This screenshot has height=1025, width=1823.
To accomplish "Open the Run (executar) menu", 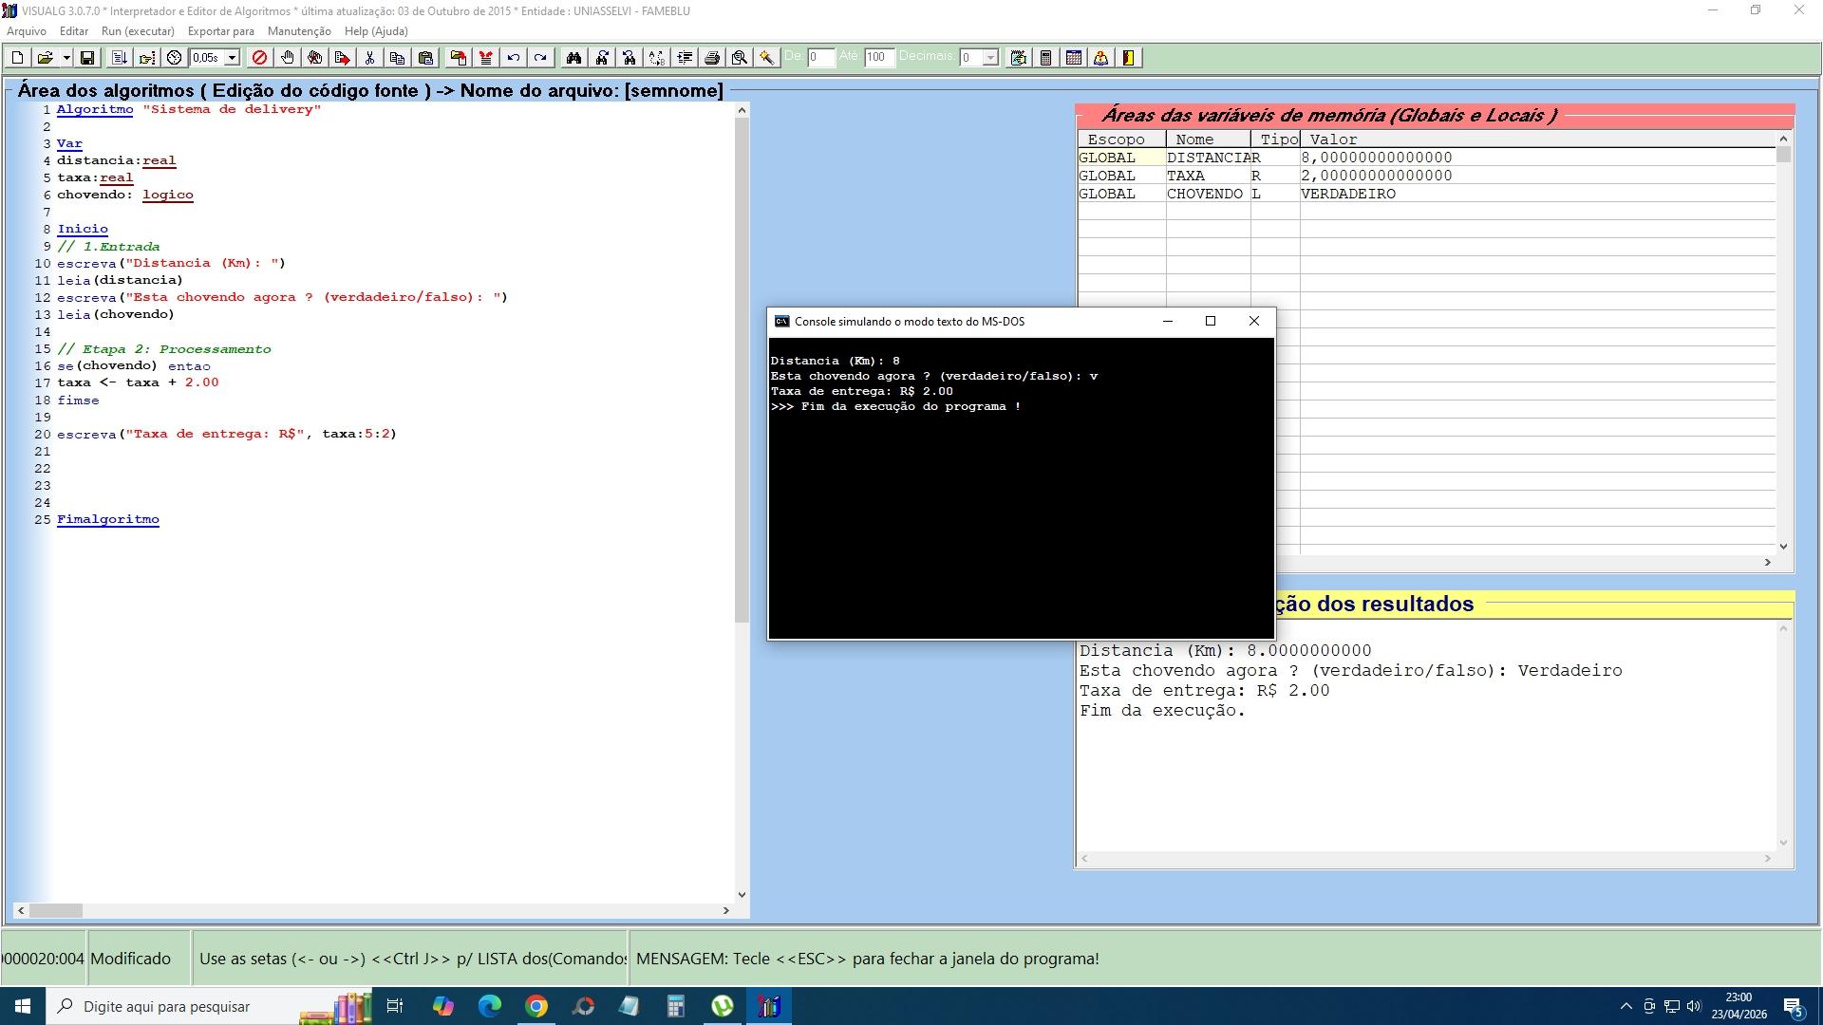I will coord(138,31).
